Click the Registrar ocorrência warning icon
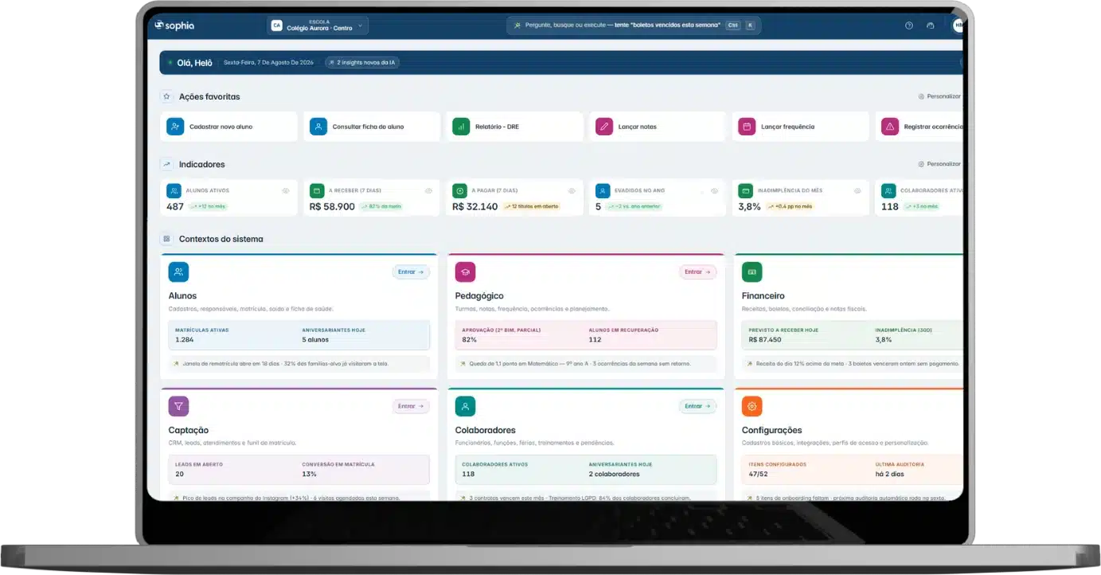The width and height of the screenshot is (1101, 575). pyautogui.click(x=890, y=127)
